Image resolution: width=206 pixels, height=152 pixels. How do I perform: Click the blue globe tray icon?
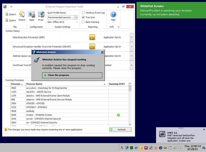pyautogui.click(x=136, y=148)
